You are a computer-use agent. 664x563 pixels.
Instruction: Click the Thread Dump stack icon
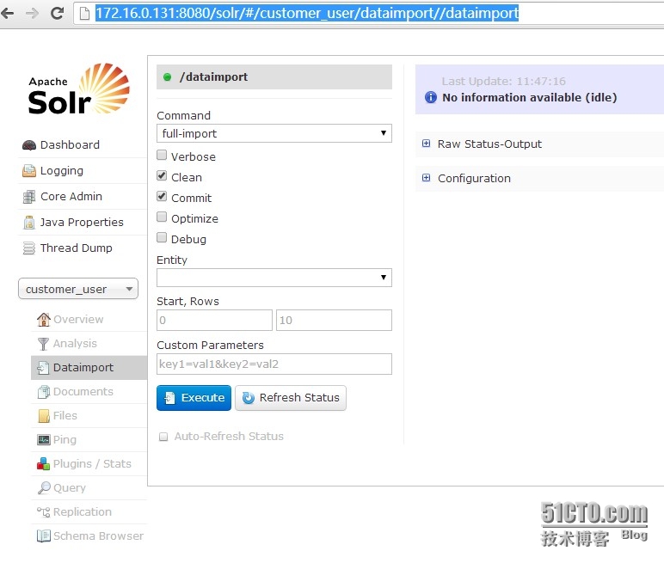[28, 248]
